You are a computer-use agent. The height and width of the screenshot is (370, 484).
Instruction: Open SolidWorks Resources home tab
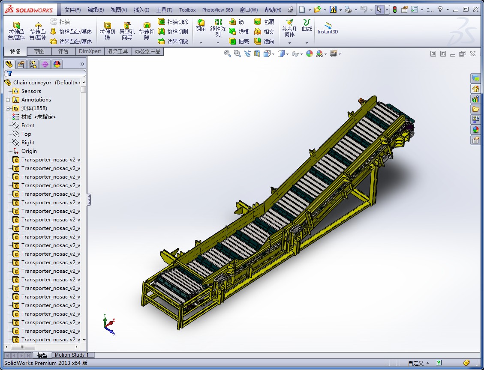(x=476, y=89)
